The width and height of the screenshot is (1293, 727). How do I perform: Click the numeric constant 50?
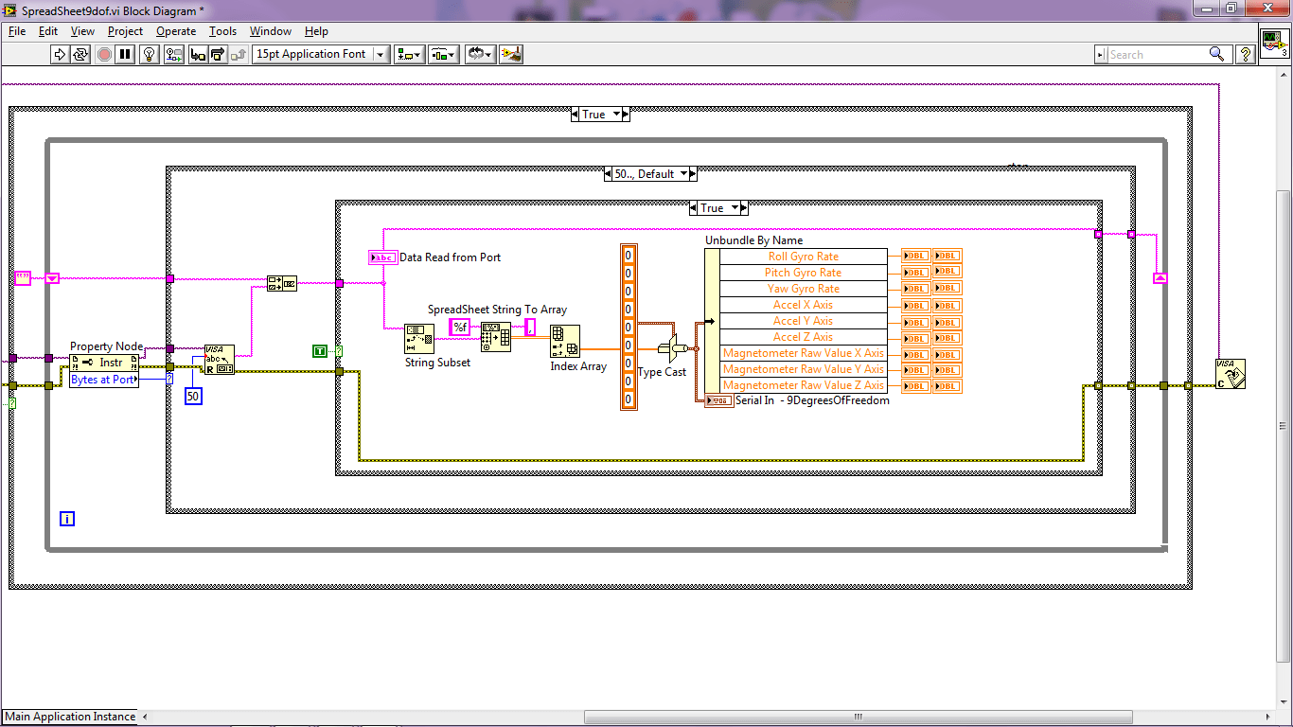193,397
